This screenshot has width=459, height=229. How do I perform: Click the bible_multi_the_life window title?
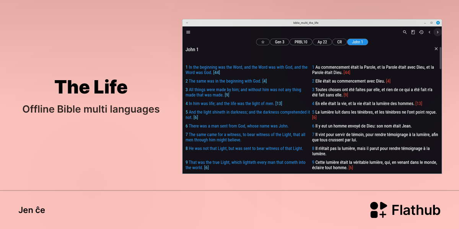(x=306, y=23)
